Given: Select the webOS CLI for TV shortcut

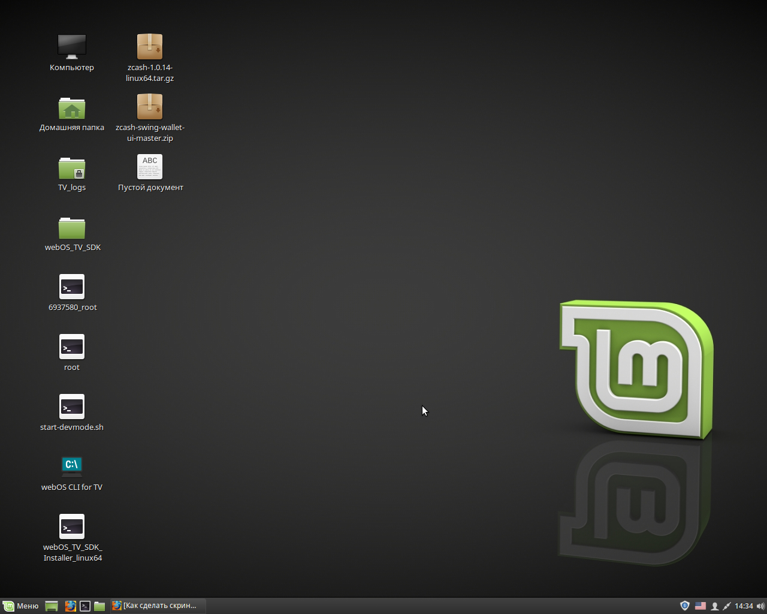Looking at the screenshot, I should point(72,466).
